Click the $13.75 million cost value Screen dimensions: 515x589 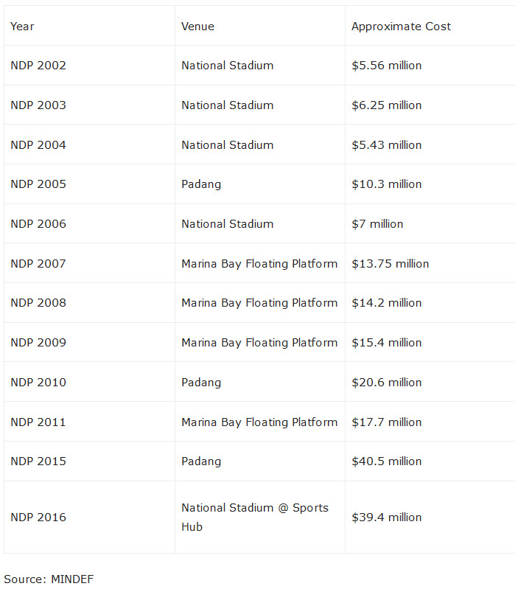pos(390,264)
